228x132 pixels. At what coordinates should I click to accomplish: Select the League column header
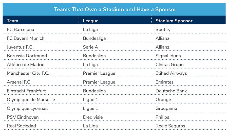point(90,21)
